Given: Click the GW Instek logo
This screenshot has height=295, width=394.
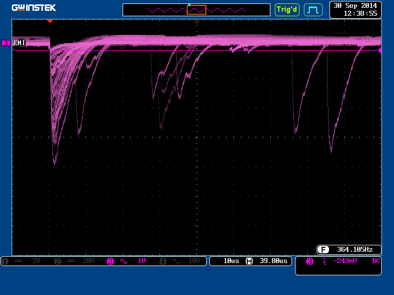Looking at the screenshot, I should click(x=34, y=8).
